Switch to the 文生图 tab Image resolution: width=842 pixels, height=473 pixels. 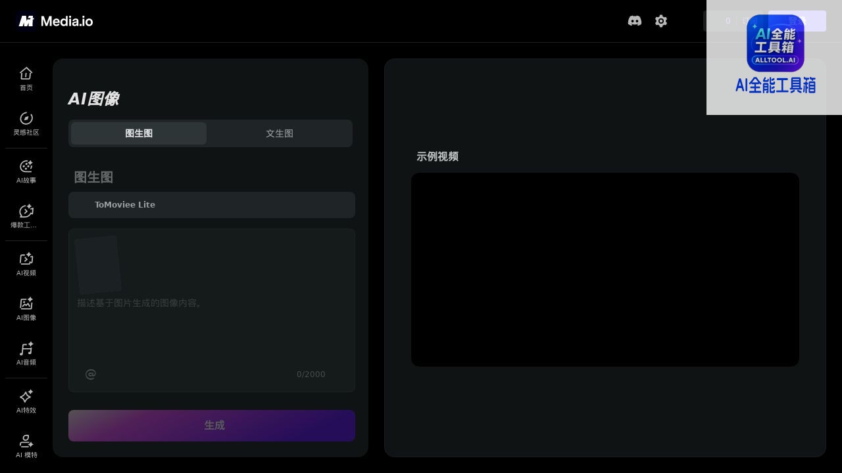point(280,133)
